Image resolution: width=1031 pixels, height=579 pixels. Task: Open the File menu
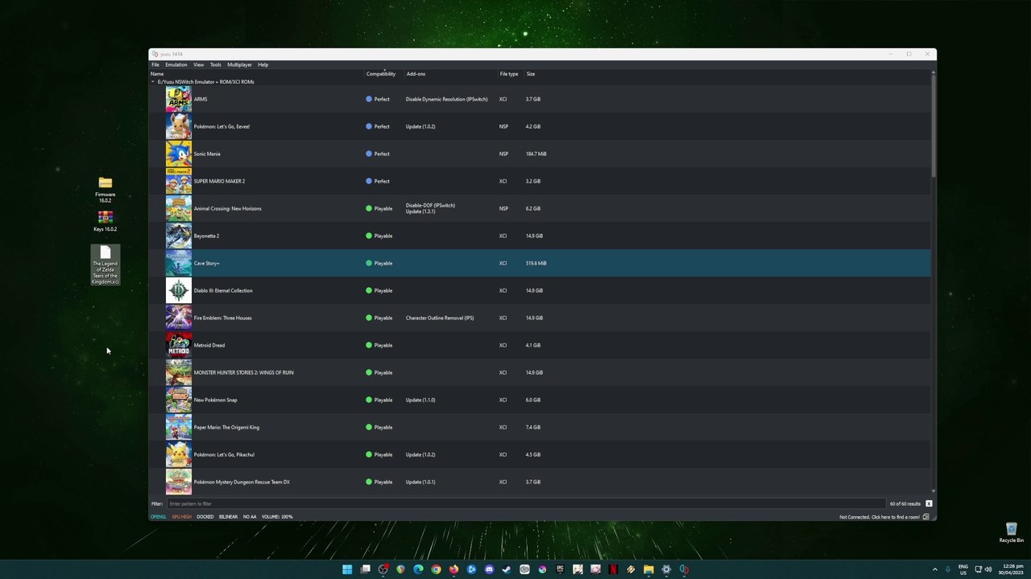pyautogui.click(x=155, y=65)
